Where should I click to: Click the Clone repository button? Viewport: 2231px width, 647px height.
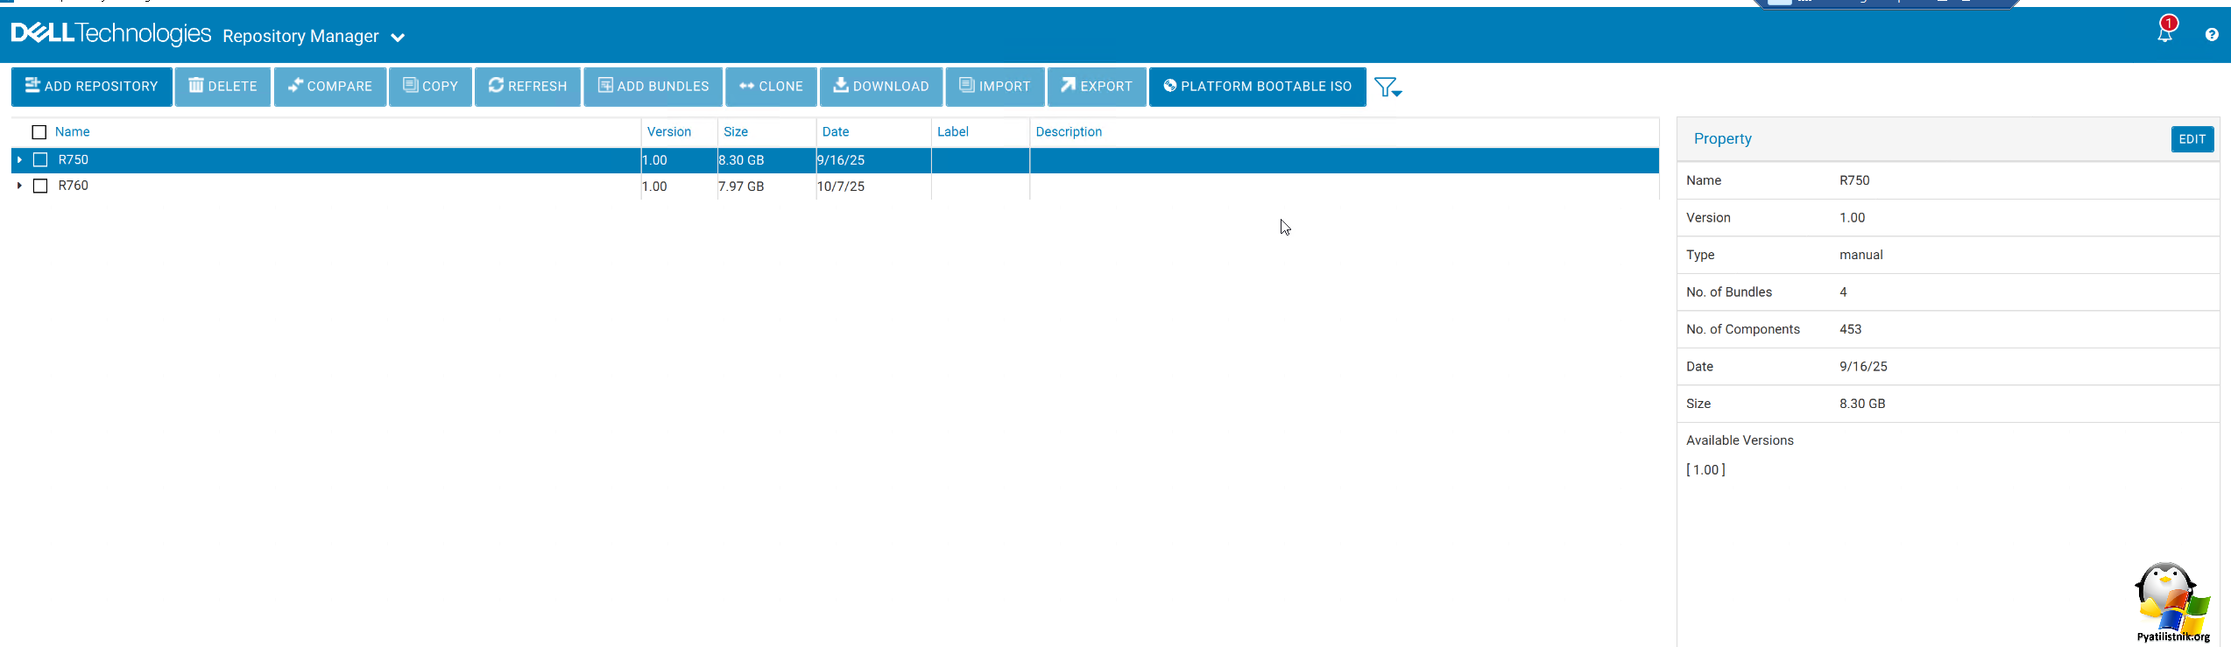point(771,87)
